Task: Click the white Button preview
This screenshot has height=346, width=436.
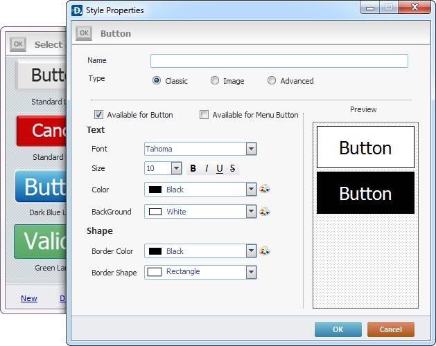Action: pyautogui.click(x=365, y=147)
